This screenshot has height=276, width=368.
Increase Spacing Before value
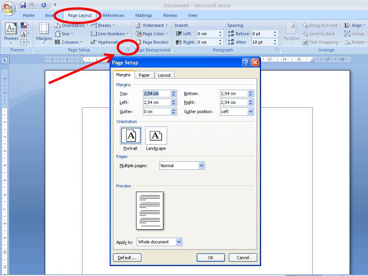[x=275, y=32]
